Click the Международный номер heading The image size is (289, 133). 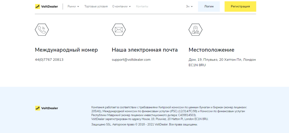66,50
